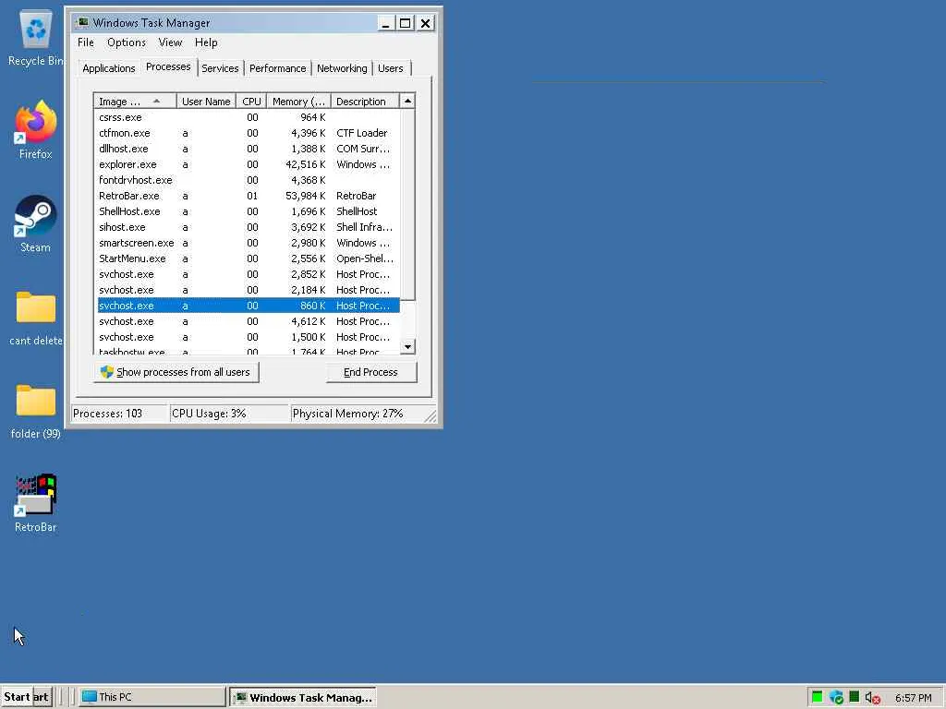Click the 6:57 PM taskbar clock
946x709 pixels.
click(913, 698)
